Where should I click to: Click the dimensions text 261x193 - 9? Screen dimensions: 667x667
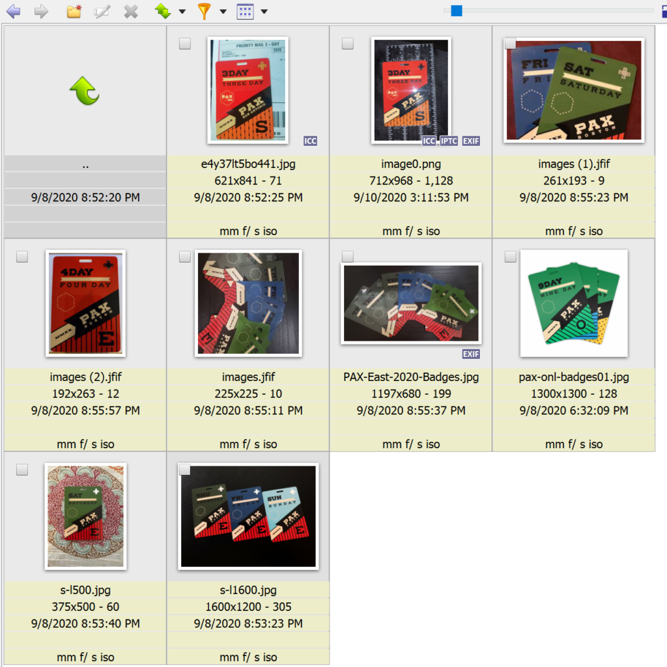(x=574, y=181)
